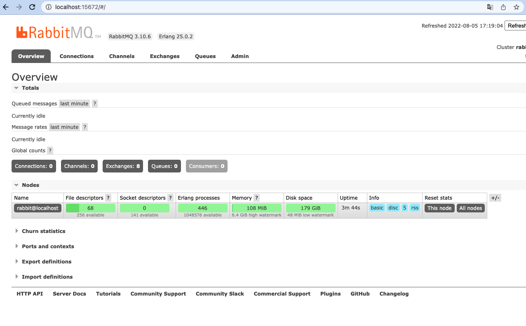Click the browser forward arrow
Viewport: 526px width, 326px height.
(x=19, y=7)
